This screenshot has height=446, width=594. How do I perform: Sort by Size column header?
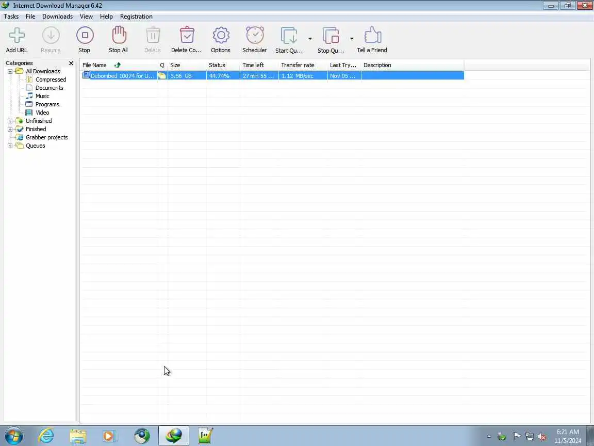187,65
